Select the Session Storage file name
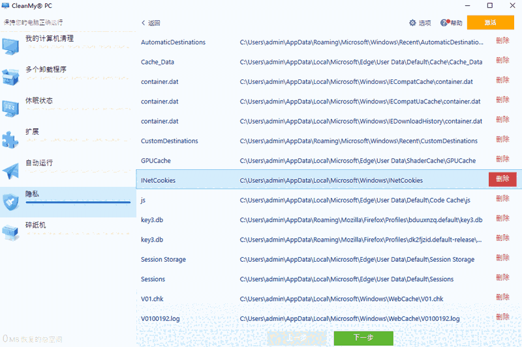The height and width of the screenshot is (347, 522). tap(164, 259)
